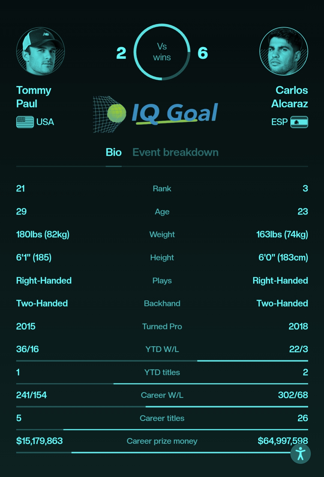
Task: Click the Spain flag icon
Action: tap(299, 122)
